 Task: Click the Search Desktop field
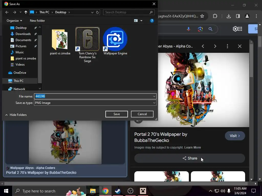click(129, 12)
